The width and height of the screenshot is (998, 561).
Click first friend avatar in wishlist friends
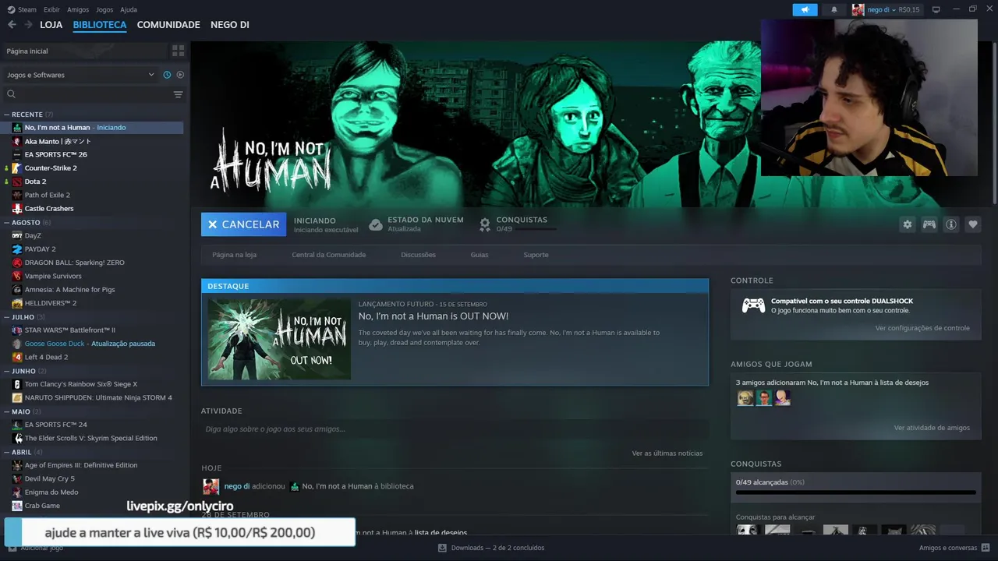click(x=745, y=397)
